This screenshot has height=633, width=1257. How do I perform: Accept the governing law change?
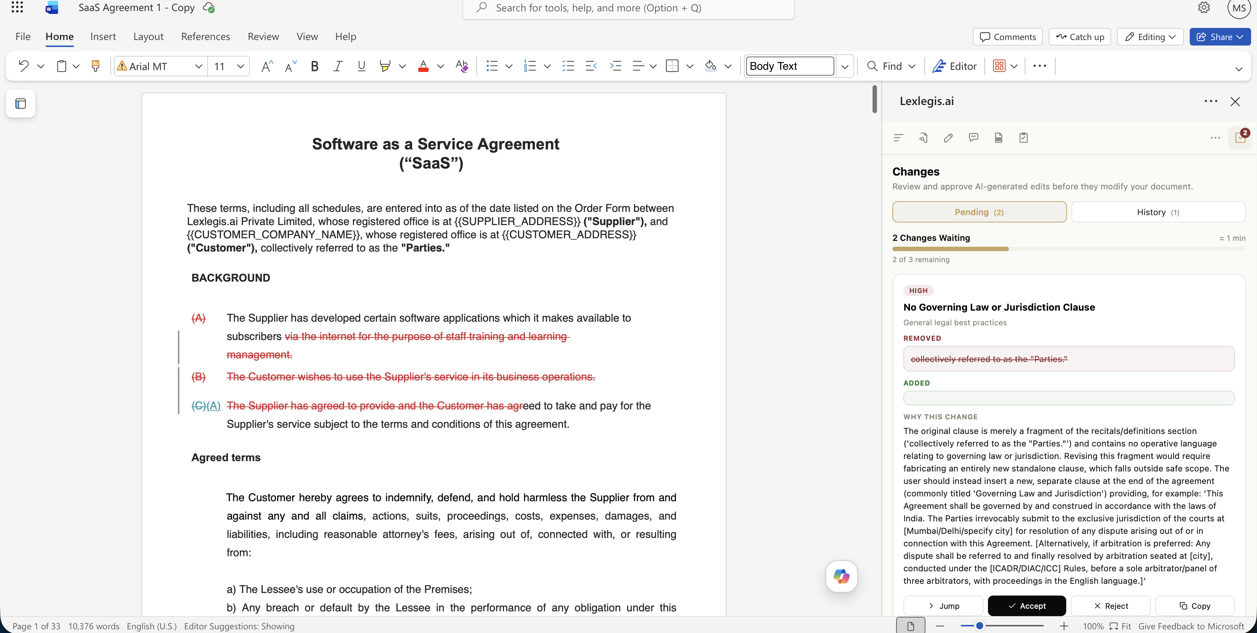coord(1027,606)
